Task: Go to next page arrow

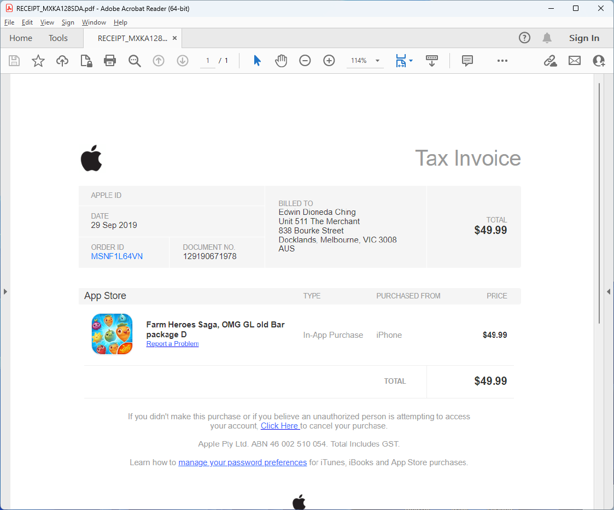Action: point(183,61)
